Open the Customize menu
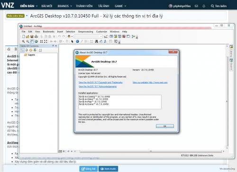This screenshot has height=172, width=237. coord(101,32)
